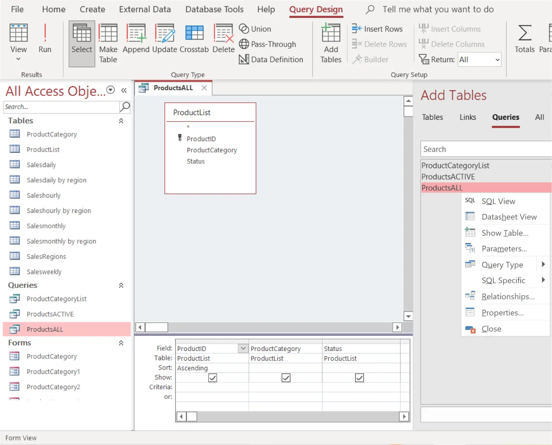The width and height of the screenshot is (552, 445).
Task: Click the Add Tables search box
Action: (x=485, y=149)
